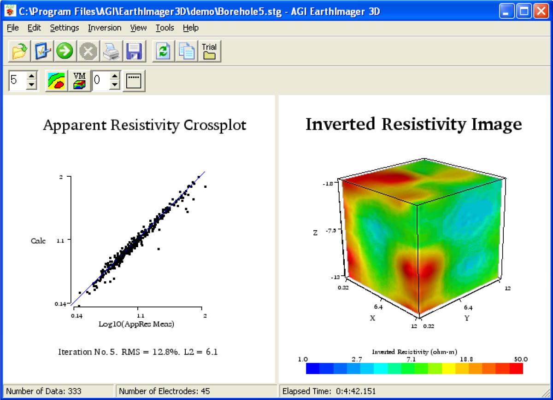553x400 pixels.
Task: Toggle the electrode display icon
Action: pos(134,81)
